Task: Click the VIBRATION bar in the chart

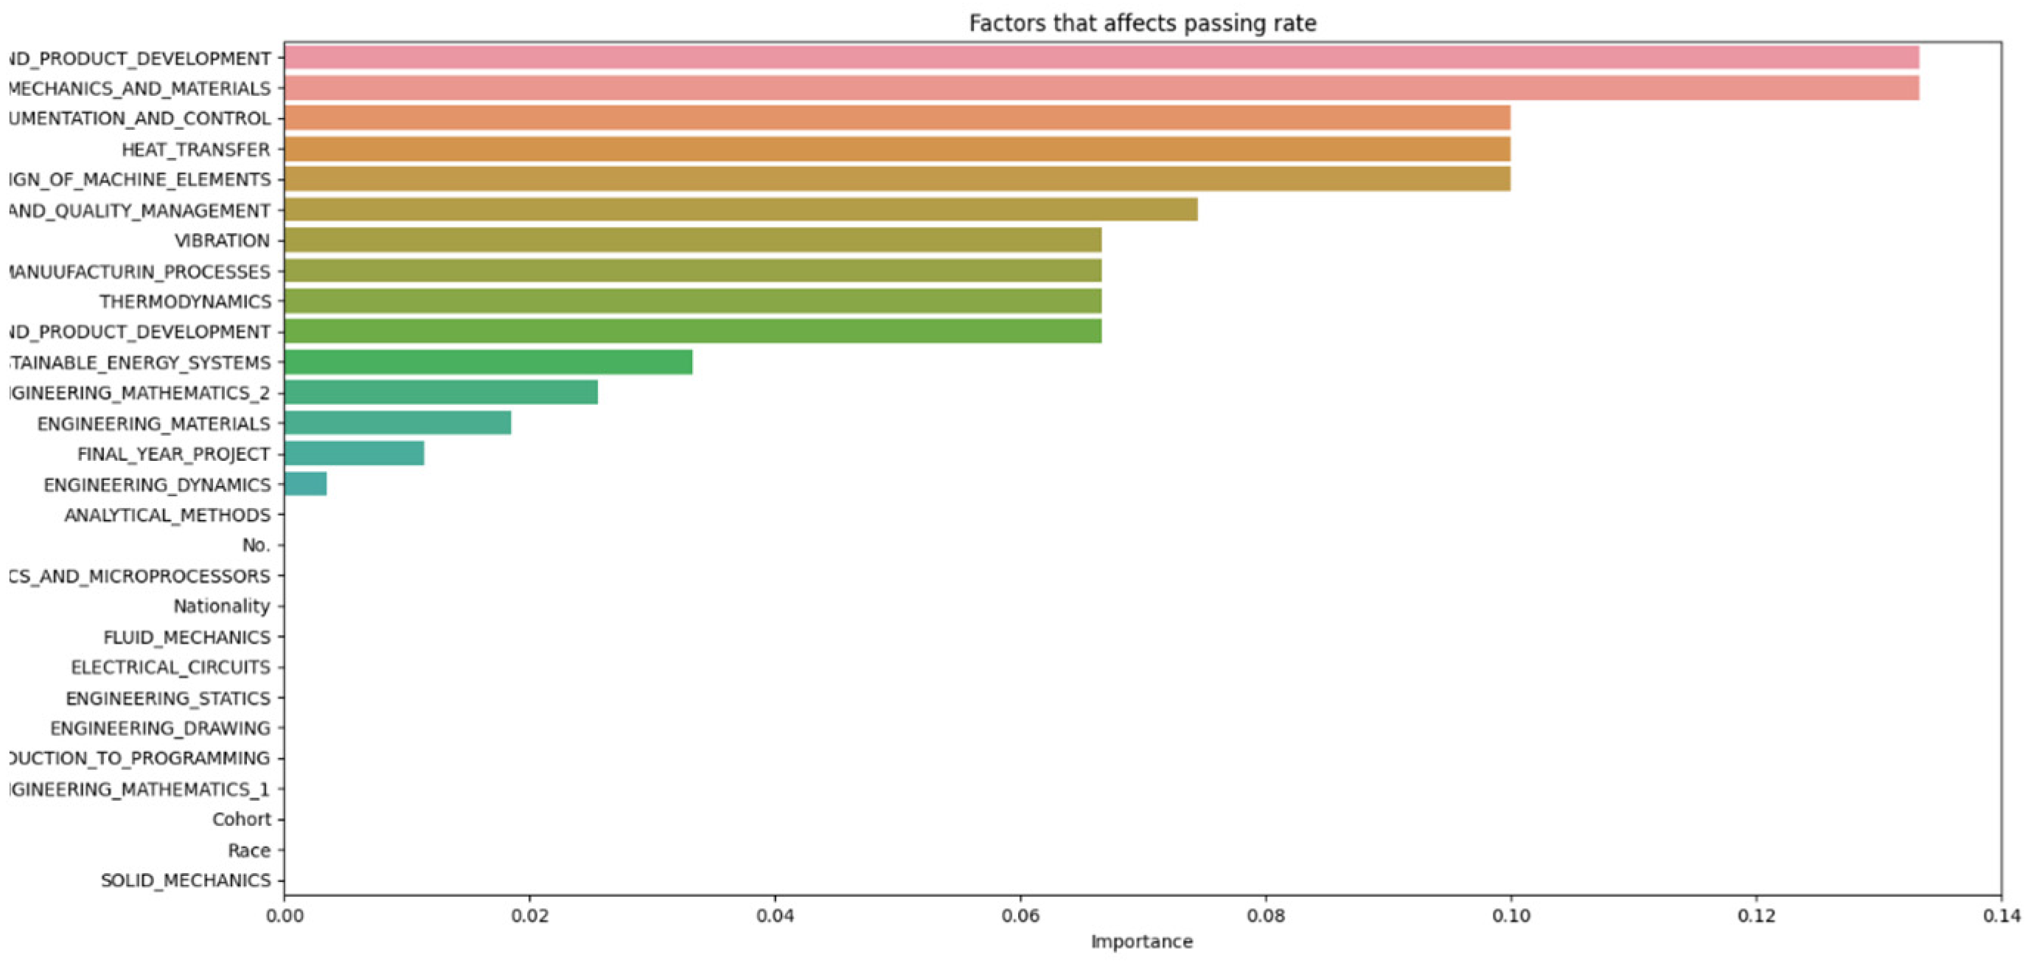Action: coord(693,240)
